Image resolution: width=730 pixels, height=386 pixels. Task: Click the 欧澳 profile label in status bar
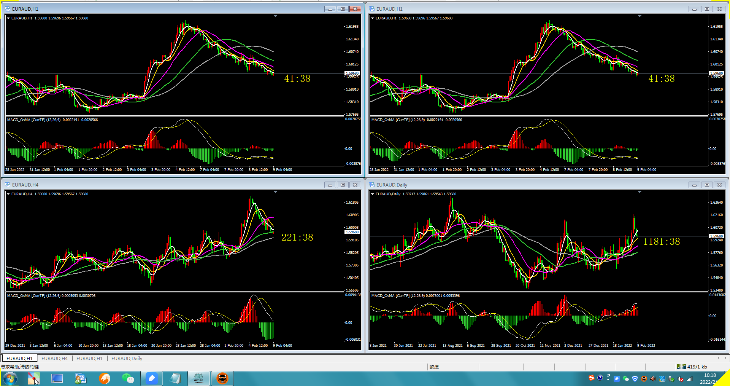(x=434, y=367)
